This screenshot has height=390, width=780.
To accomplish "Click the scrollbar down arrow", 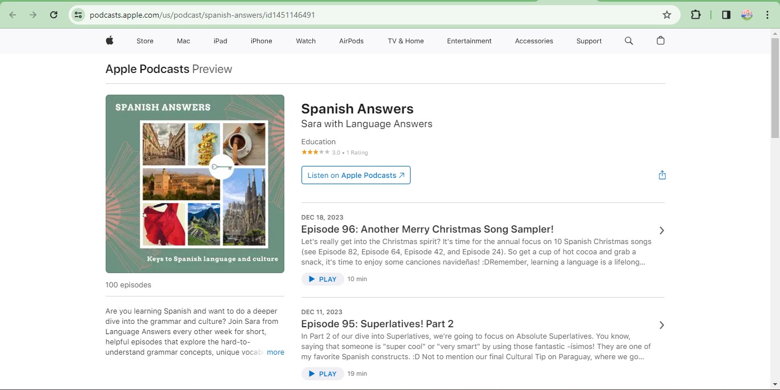I will 775,384.
